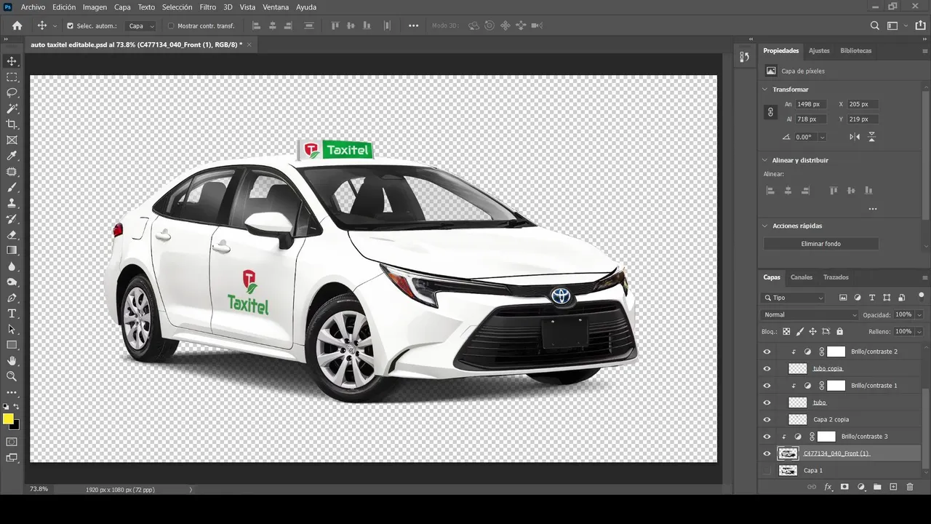Select the Eraser tool
This screenshot has height=524, width=931.
(12, 234)
